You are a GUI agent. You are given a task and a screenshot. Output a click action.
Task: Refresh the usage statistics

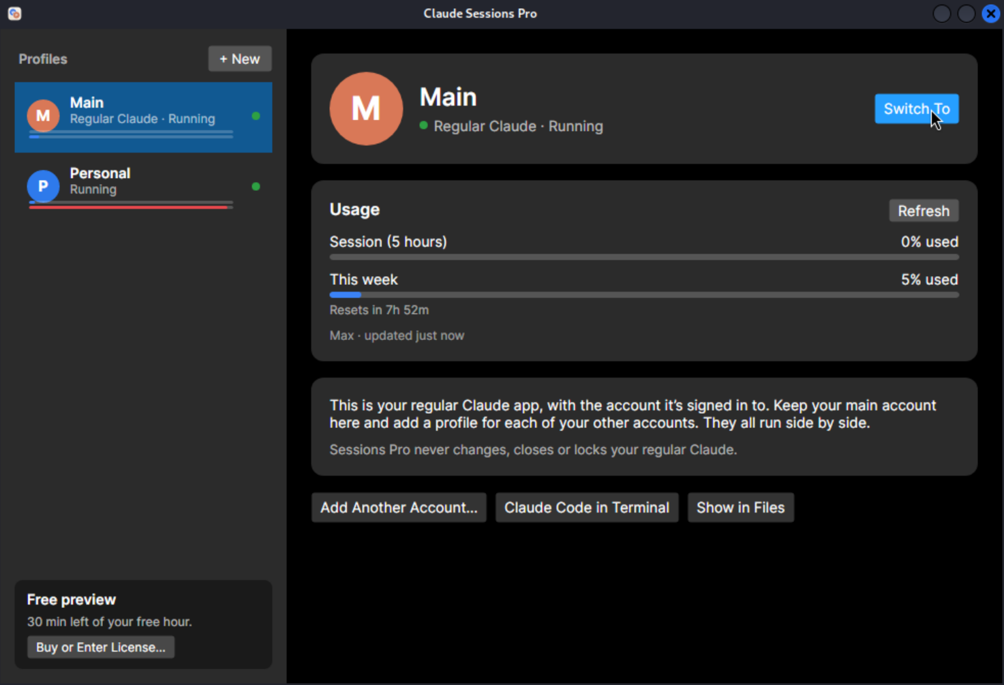[924, 211]
